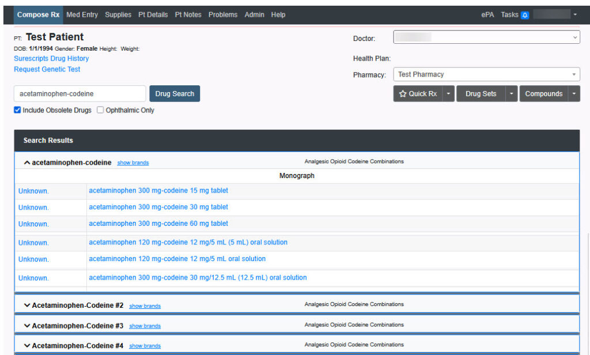
Task: Expand the Acetaminophen-Codeine #3 group
Action: click(27, 326)
